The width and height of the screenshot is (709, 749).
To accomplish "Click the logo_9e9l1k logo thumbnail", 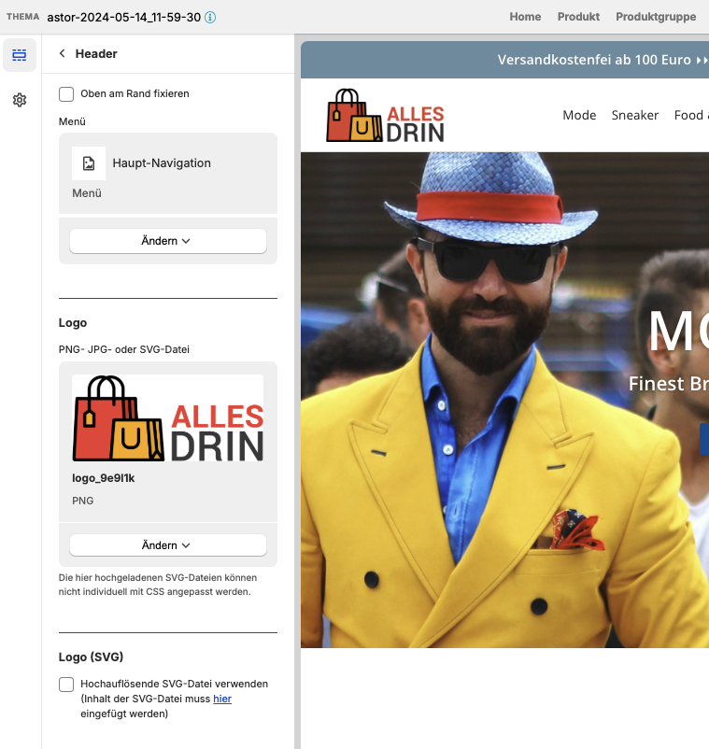I will tap(168, 418).
